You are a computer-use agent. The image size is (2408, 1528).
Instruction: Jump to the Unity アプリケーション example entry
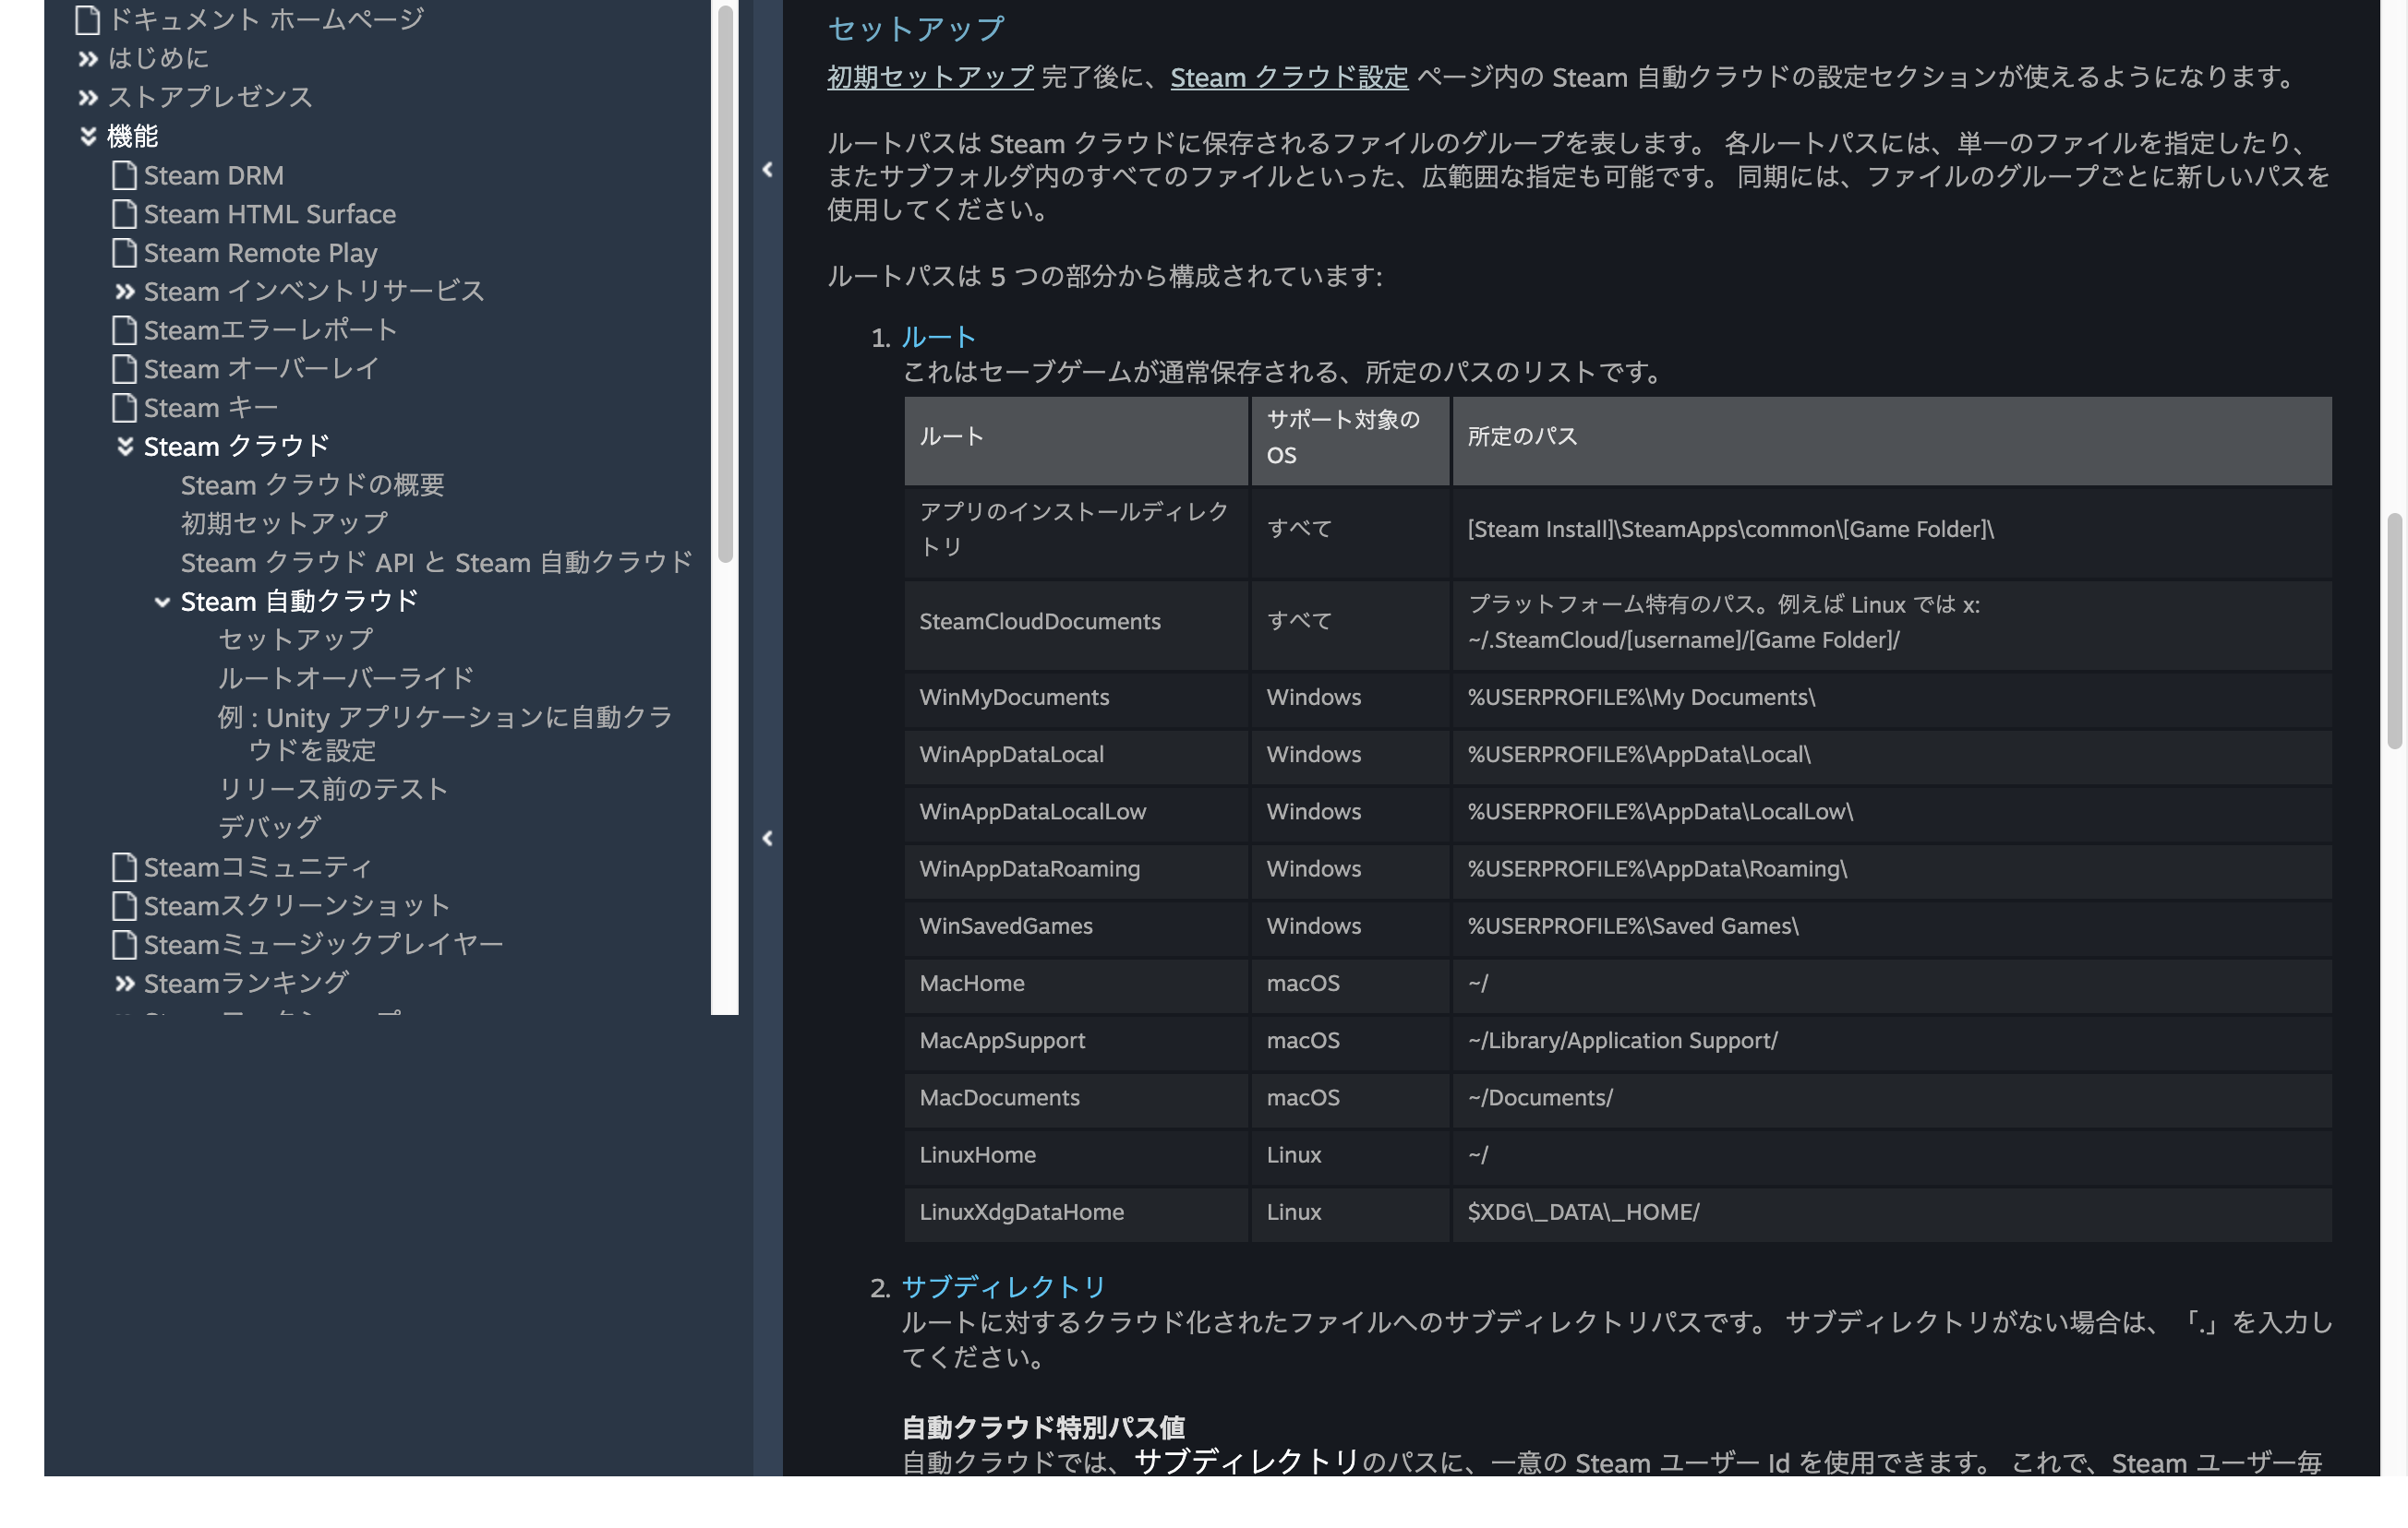click(445, 734)
